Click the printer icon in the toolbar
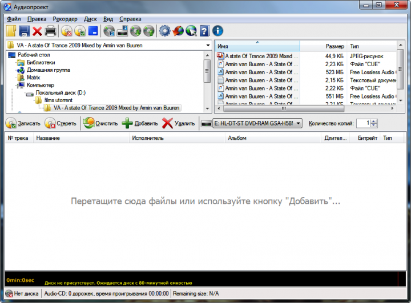 (x=51, y=31)
